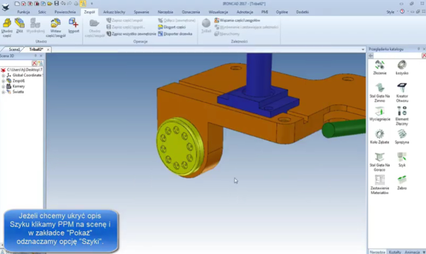The height and width of the screenshot is (254, 426).
Task: Choose the Łożysko catalog element
Action: point(402,67)
